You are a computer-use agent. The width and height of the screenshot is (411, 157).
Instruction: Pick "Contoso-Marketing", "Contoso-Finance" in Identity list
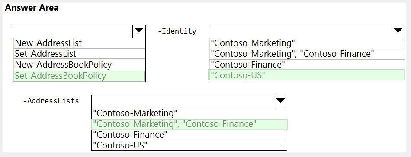coord(307,54)
